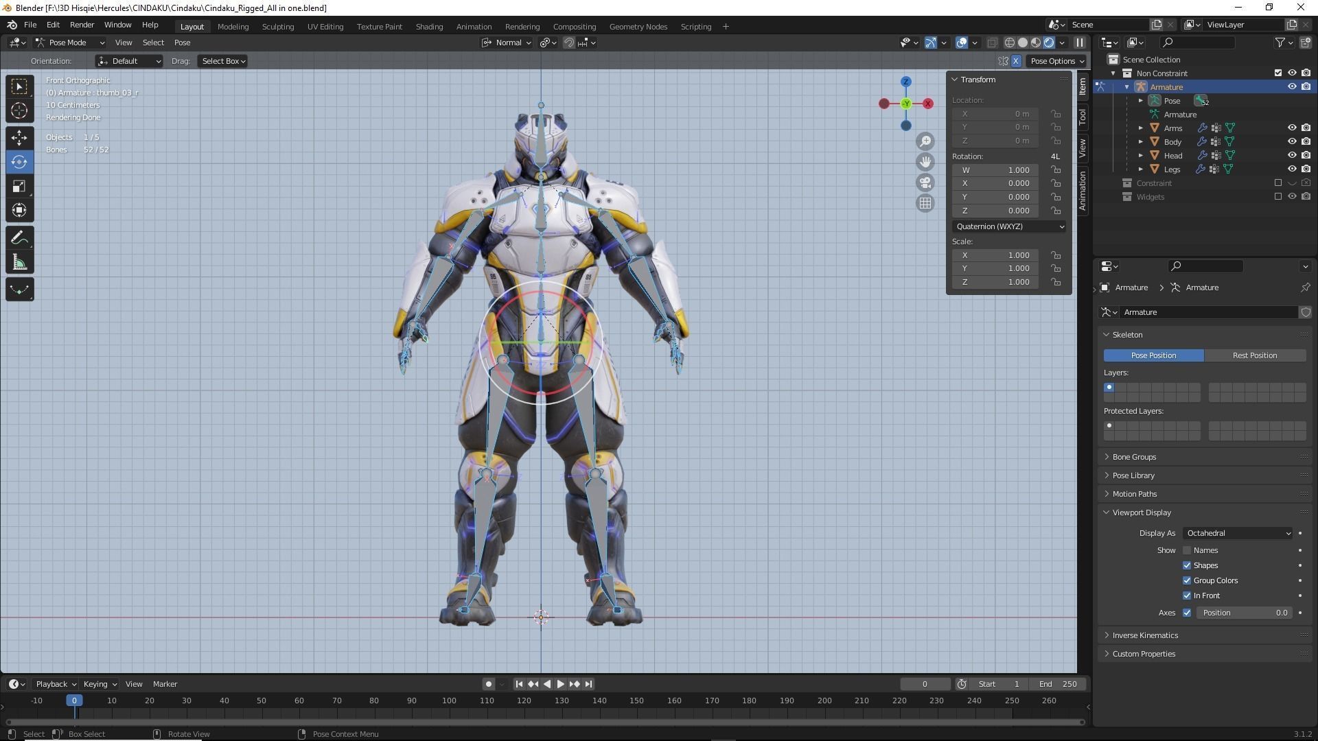Play the animation forward
1318x741 pixels.
(560, 684)
